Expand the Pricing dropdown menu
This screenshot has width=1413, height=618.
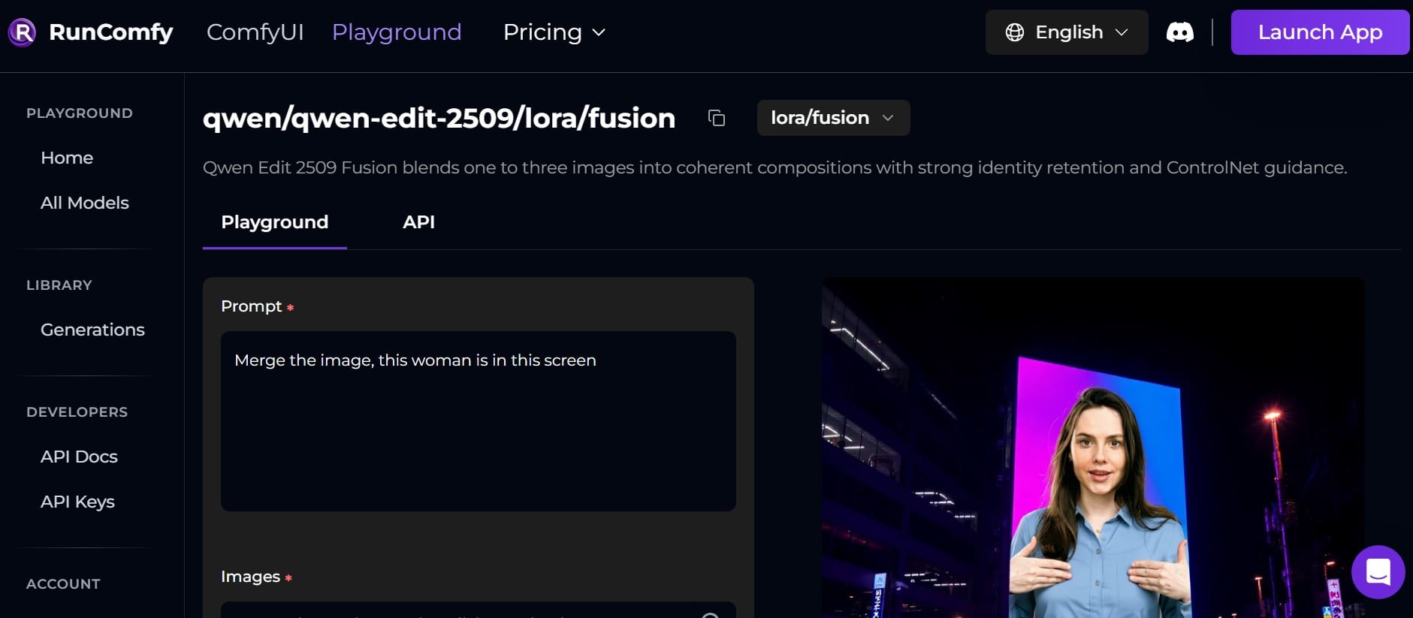(x=554, y=32)
